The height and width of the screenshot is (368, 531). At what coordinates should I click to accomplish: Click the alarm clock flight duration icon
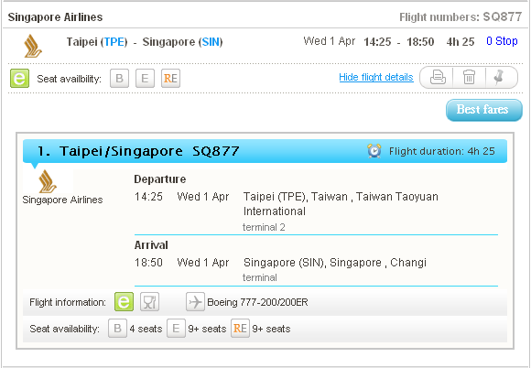point(374,151)
